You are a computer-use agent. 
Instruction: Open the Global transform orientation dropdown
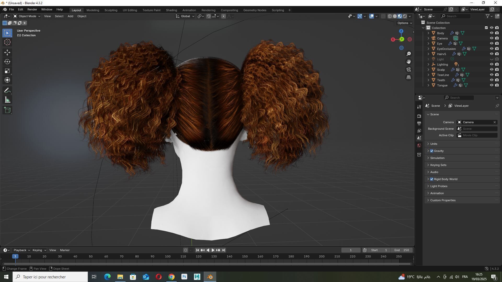185,16
